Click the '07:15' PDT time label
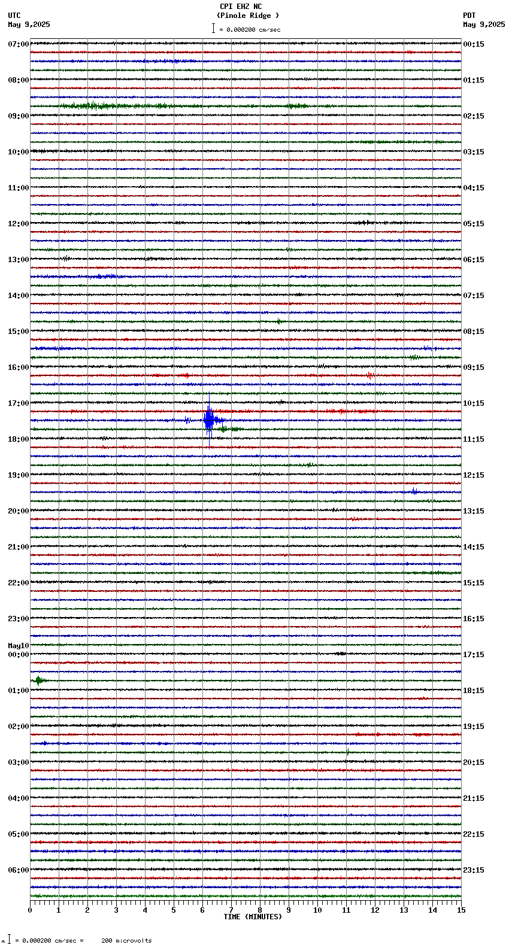Image resolution: width=509 pixels, height=948 pixels. pyautogui.click(x=474, y=296)
